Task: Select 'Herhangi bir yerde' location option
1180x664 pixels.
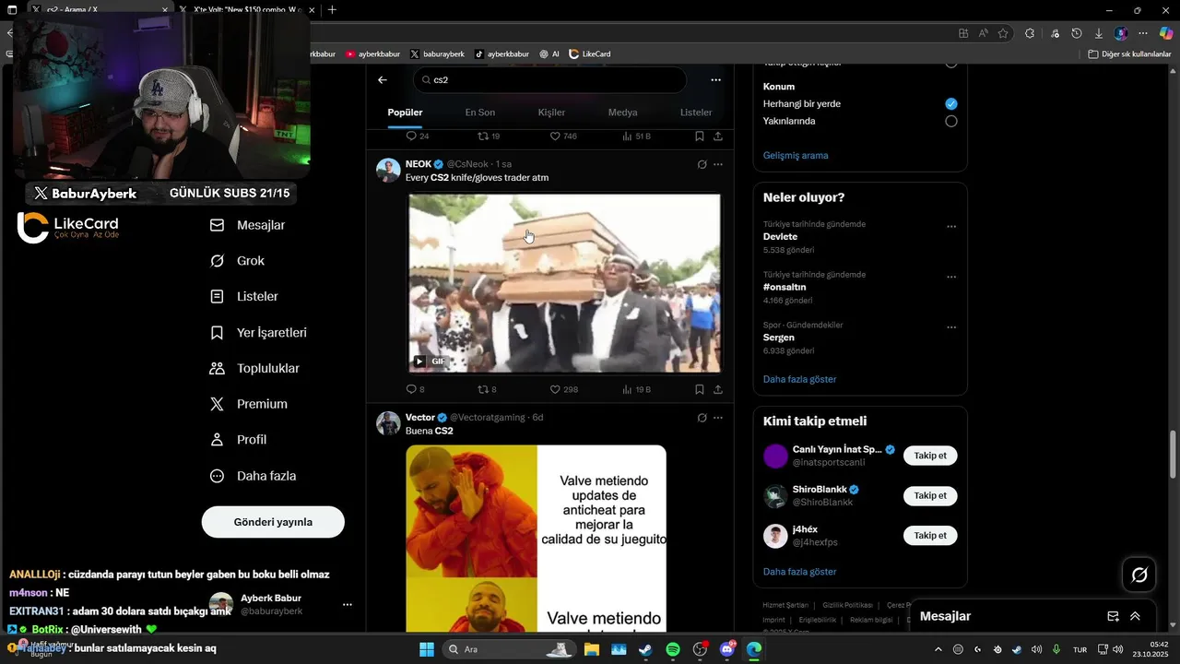Action: pyautogui.click(x=951, y=104)
